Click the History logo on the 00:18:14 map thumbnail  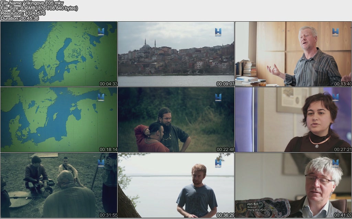pyautogui.click(x=101, y=97)
